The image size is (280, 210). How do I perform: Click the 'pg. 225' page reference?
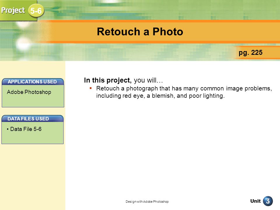251,53
